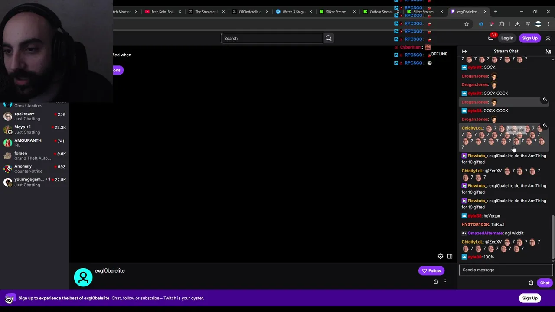Collapse the Stream Chat panel

tap(464, 51)
